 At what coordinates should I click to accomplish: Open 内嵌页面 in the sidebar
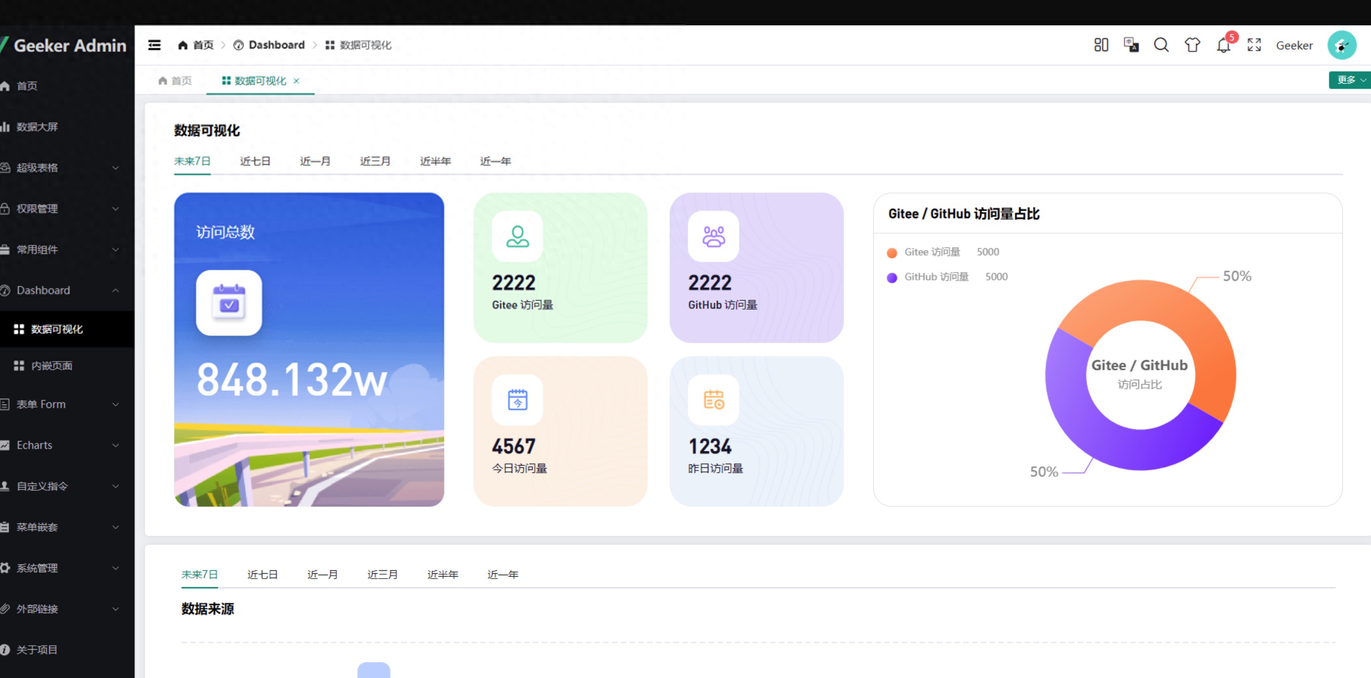tap(67, 366)
